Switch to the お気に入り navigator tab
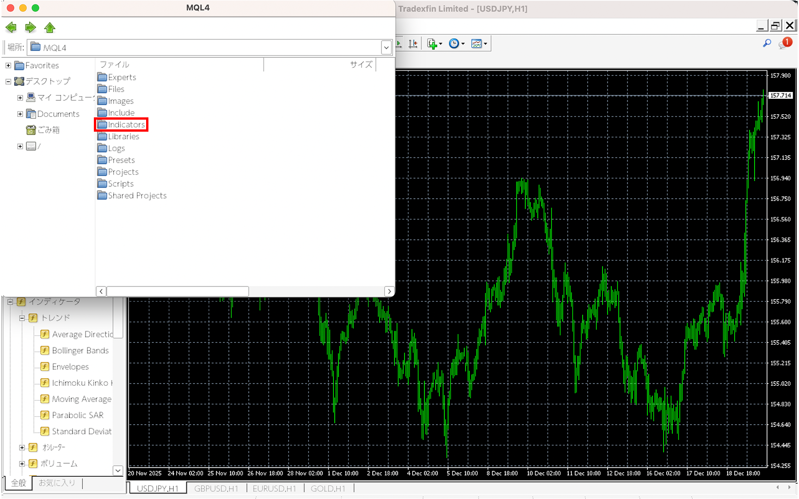The image size is (799, 499). click(57, 483)
